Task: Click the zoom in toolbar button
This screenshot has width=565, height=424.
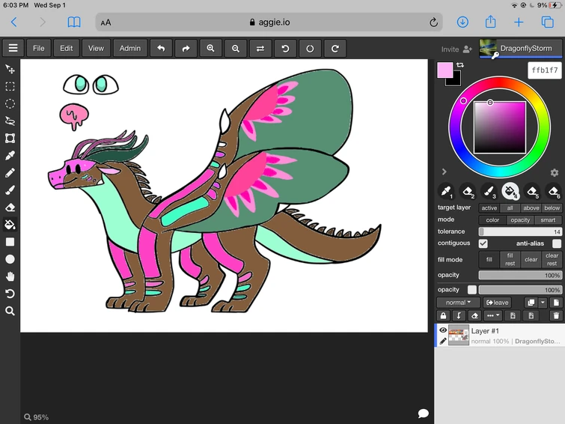Action: tap(211, 49)
